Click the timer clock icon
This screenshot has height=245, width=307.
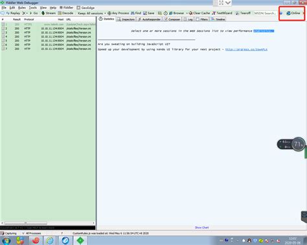165,13
